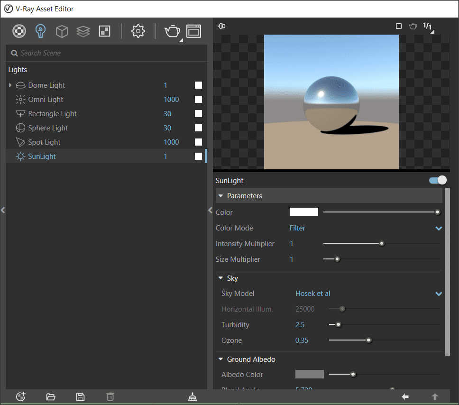Show the Frame Buffer window
The height and width of the screenshot is (405, 459).
tap(194, 31)
